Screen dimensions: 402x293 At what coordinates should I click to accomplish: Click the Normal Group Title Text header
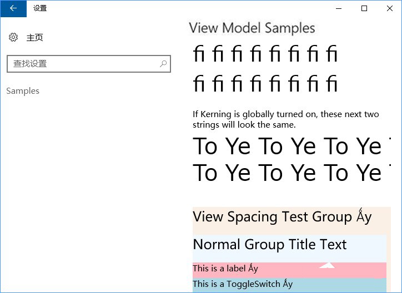tap(270, 245)
